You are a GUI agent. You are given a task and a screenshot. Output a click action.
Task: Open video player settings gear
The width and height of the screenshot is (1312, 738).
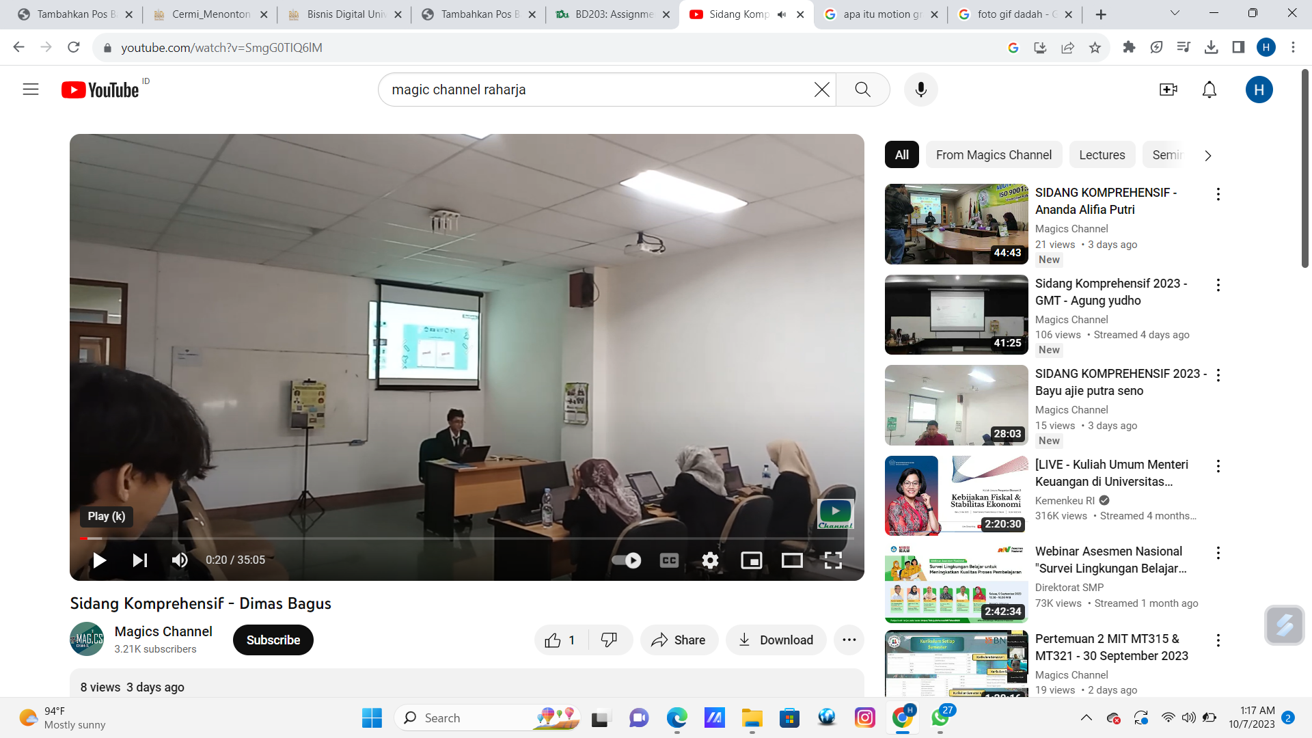pyautogui.click(x=711, y=560)
